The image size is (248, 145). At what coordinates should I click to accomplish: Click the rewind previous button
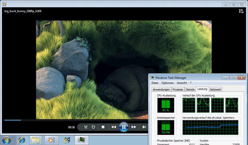[x=113, y=127]
